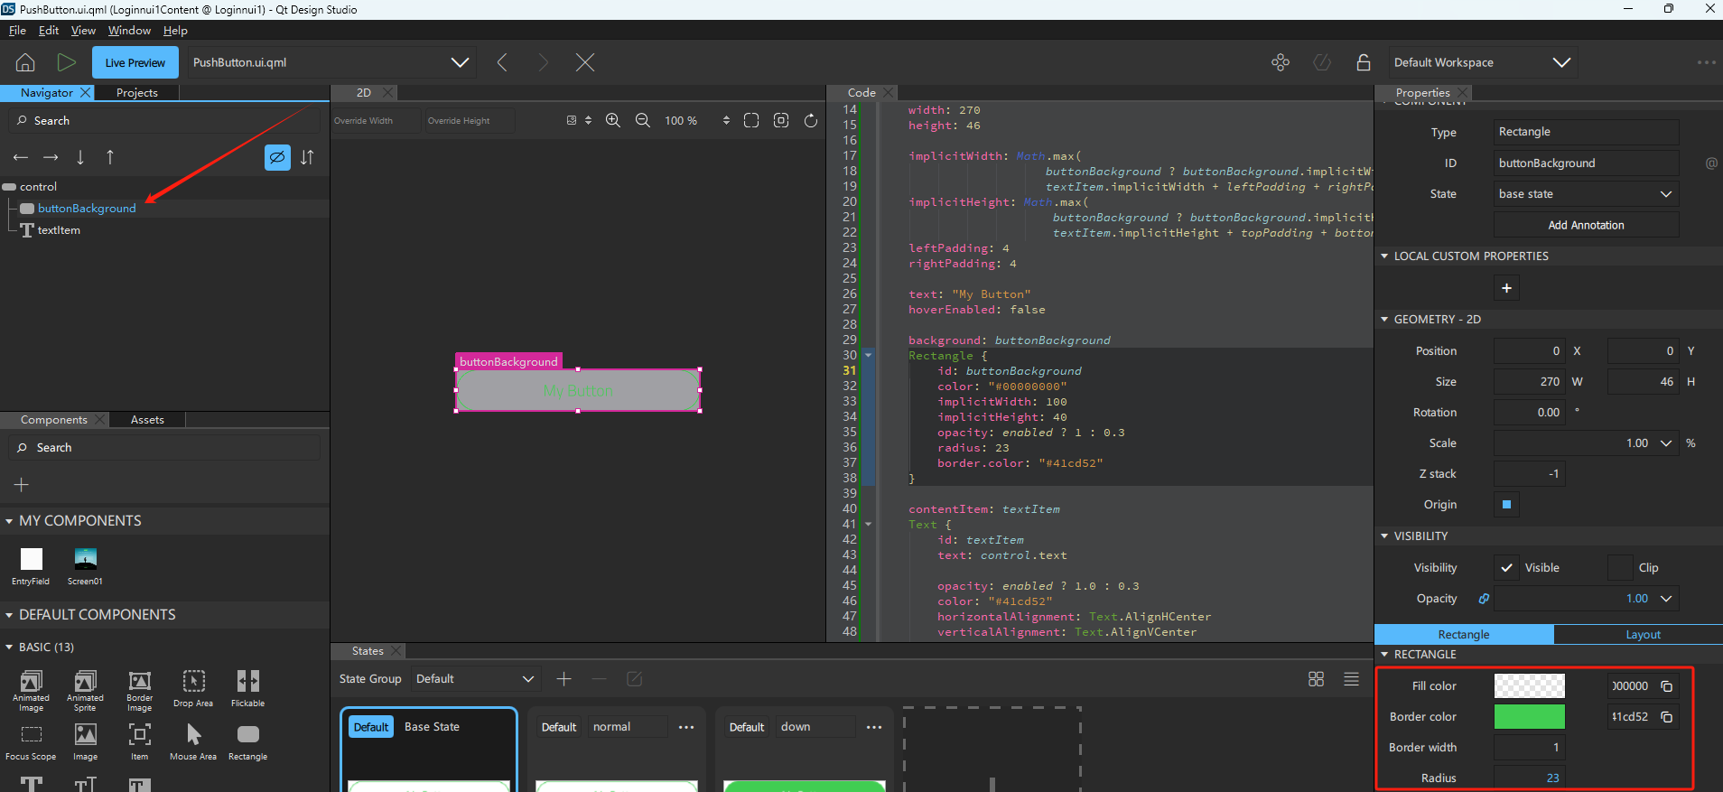Image resolution: width=1723 pixels, height=792 pixels.
Task: Switch to the Layout tab in Properties
Action: (1643, 635)
